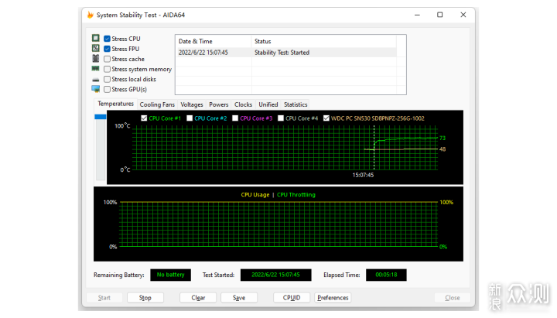Select the 'Stability Test: Started' log row
This screenshot has height=318, width=557.
pos(286,53)
